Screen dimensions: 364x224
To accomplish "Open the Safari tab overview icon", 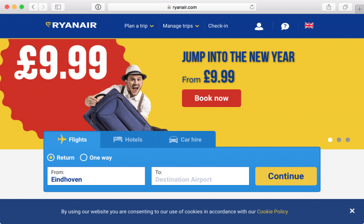I will [x=345, y=7].
